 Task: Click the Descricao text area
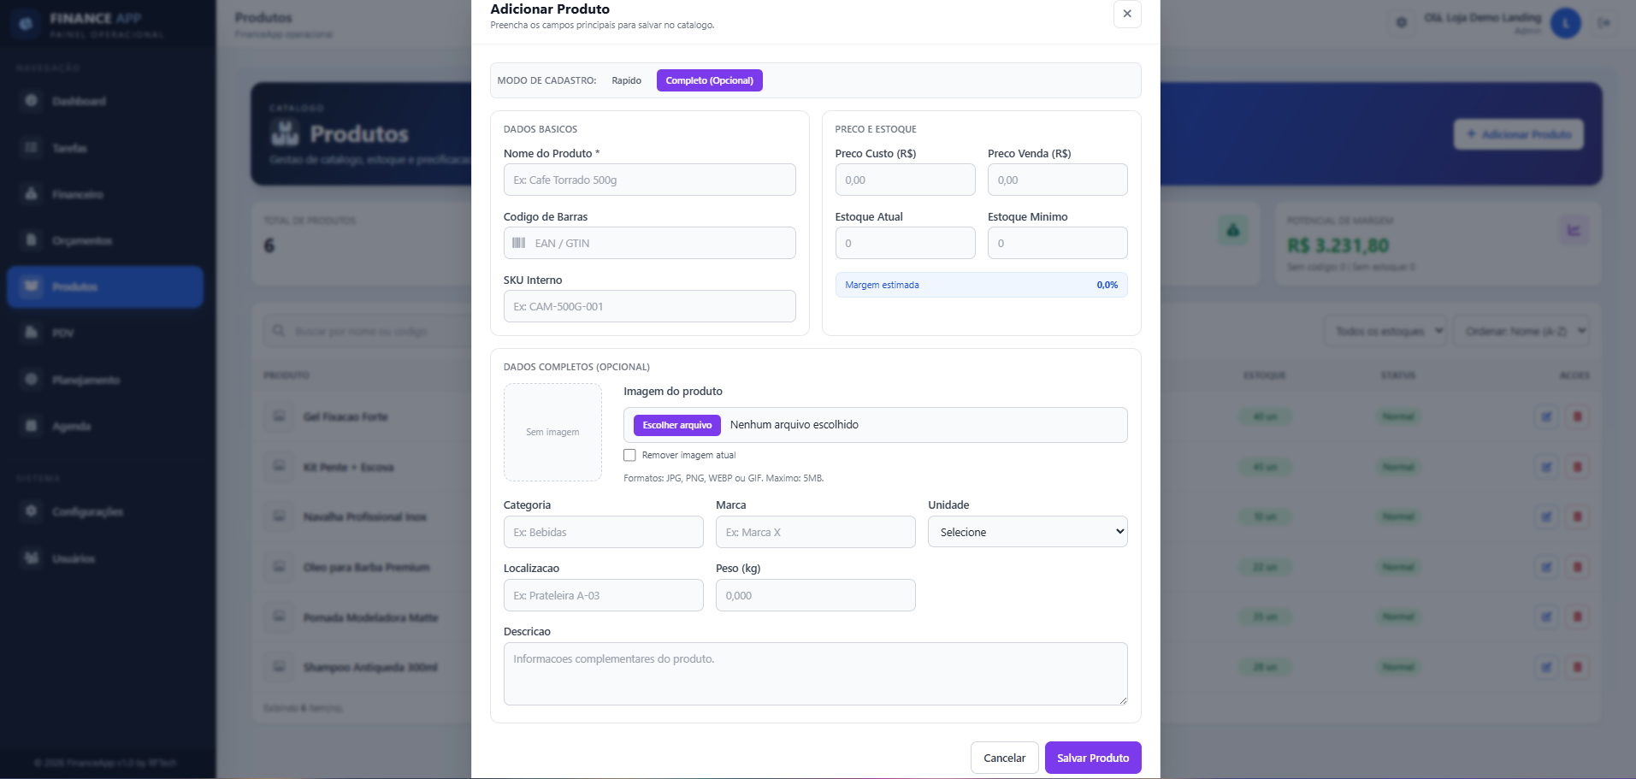[816, 674]
